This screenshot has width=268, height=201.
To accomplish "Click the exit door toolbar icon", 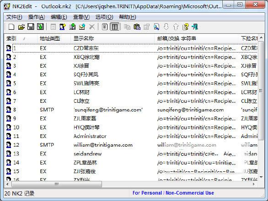I will coord(195,27).
